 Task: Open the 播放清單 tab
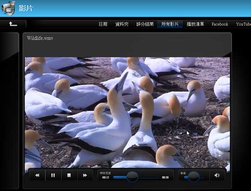pos(195,24)
